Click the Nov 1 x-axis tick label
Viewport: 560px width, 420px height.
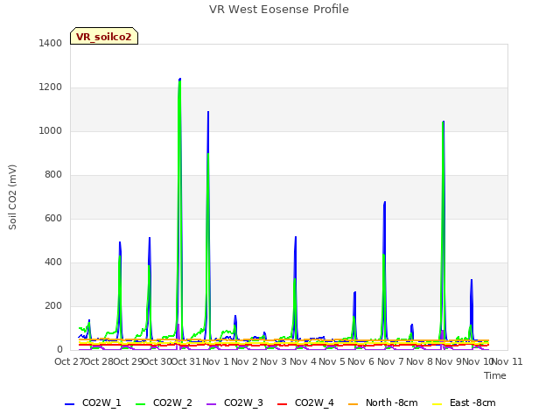215,361
